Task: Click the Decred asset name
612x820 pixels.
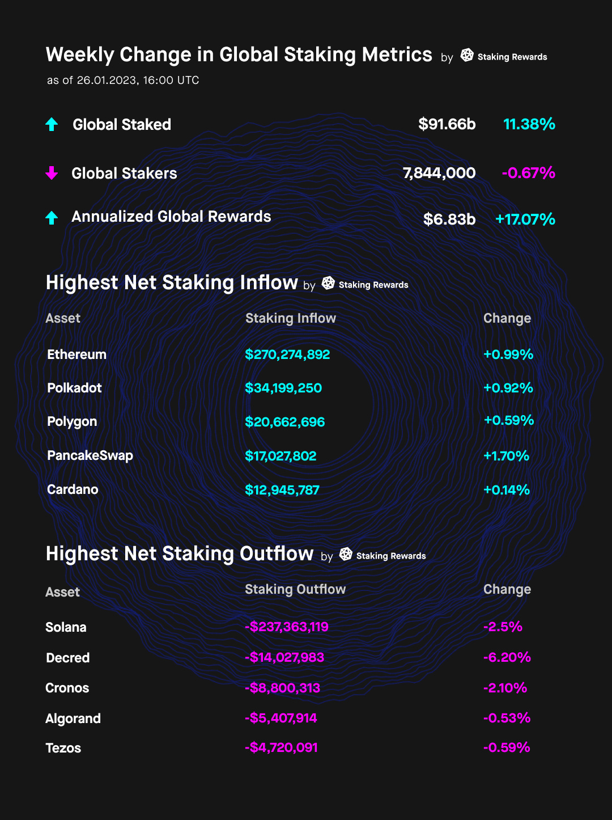Action: 68,658
